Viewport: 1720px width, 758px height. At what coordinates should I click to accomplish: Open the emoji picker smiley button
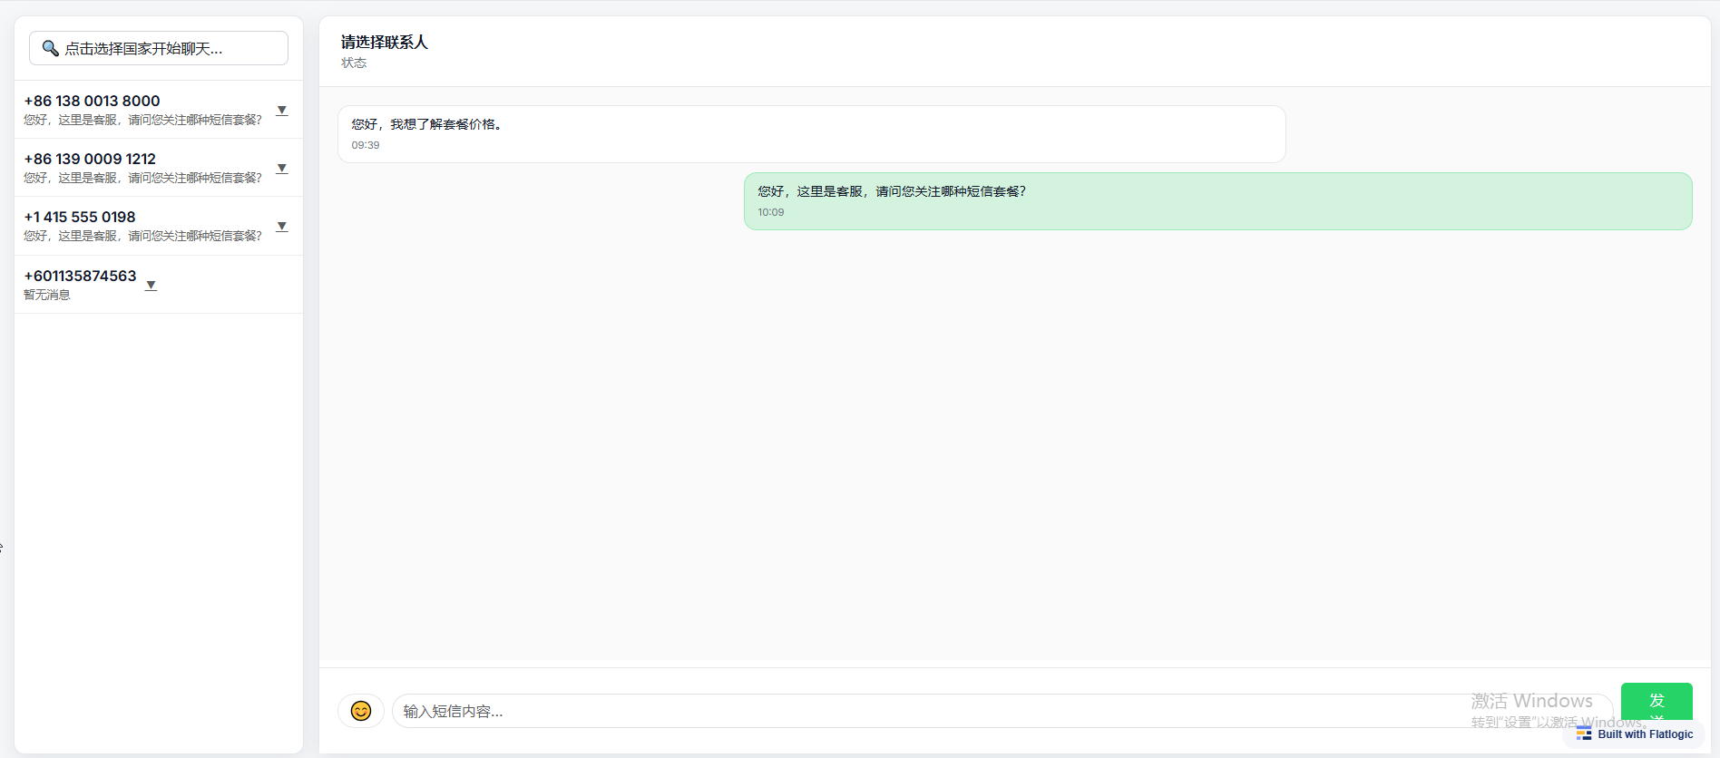pos(361,711)
